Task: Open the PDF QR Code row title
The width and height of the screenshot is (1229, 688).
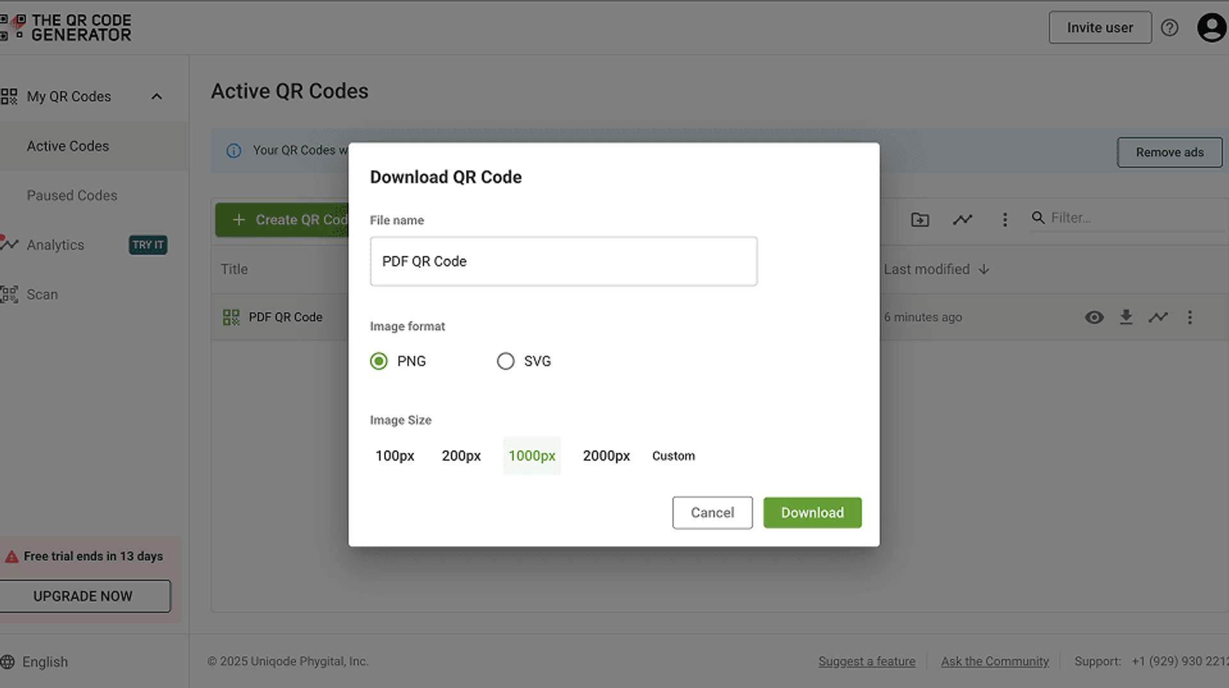Action: tap(285, 317)
